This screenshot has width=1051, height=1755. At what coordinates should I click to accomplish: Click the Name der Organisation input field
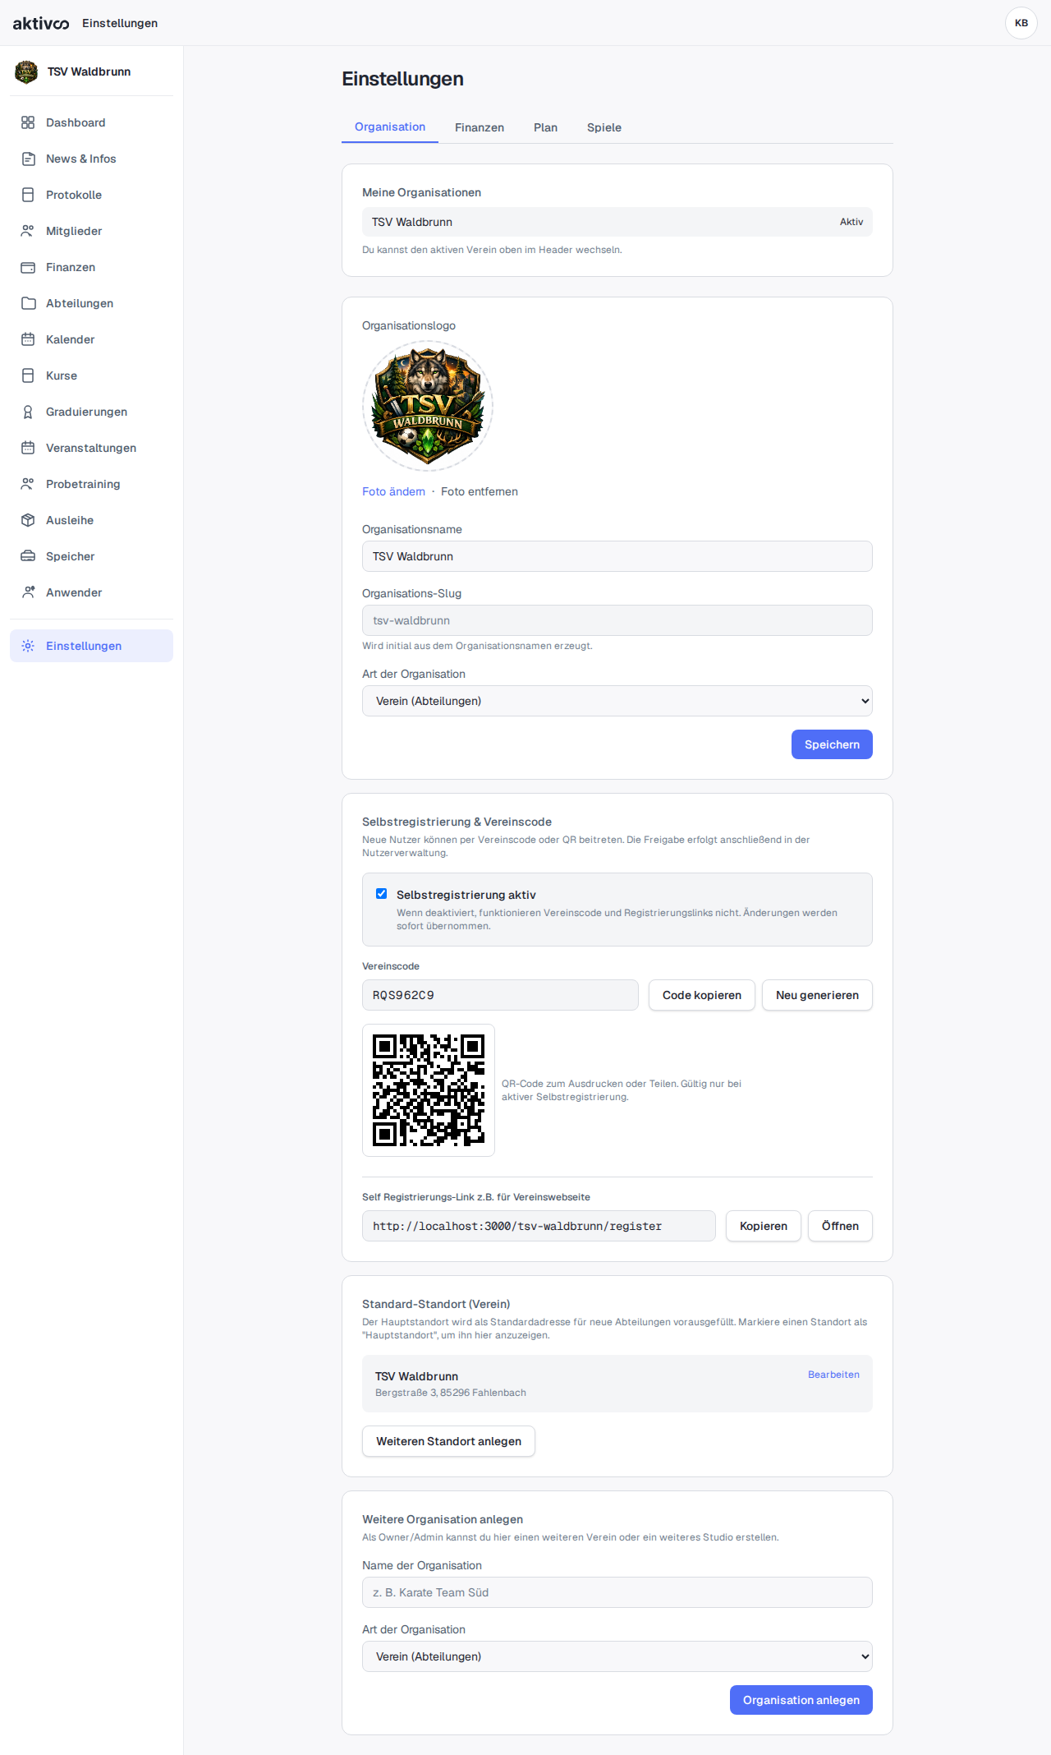pos(617,1592)
